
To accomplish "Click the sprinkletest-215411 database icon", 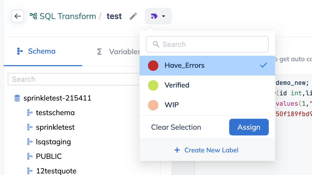I will point(17,98).
